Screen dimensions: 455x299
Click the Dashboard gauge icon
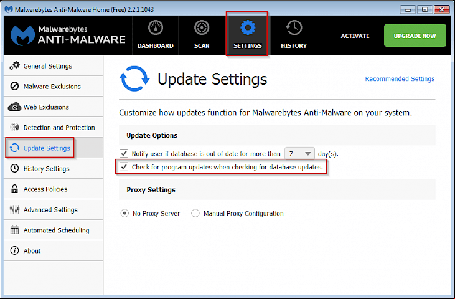156,28
